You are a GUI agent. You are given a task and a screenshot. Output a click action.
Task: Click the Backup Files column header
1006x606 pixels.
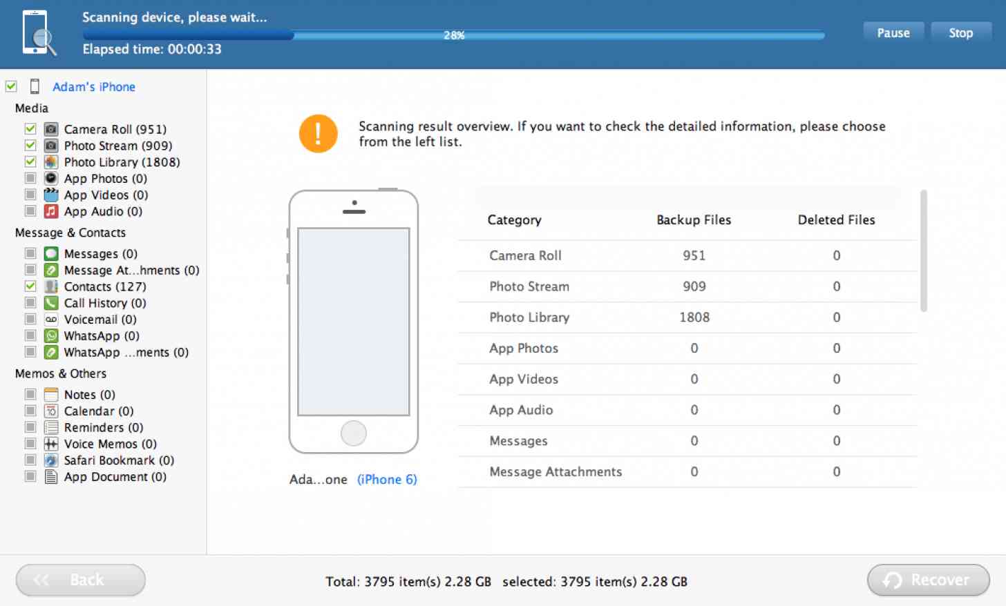694,219
